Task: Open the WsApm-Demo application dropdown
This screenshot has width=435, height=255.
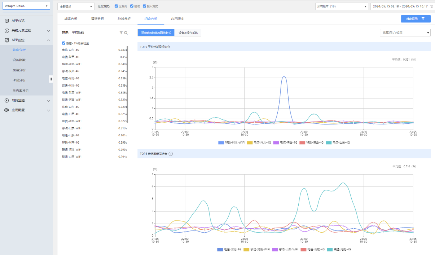Action: pyautogui.click(x=26, y=6)
